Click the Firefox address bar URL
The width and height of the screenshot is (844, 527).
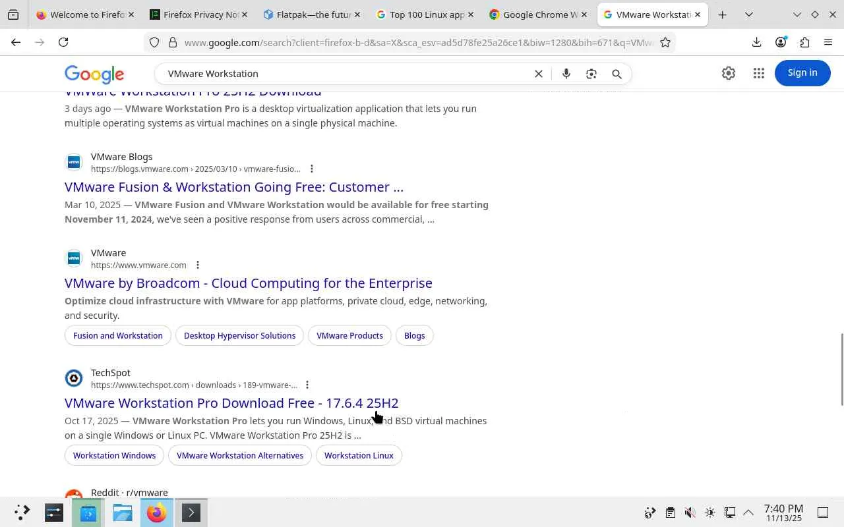419,43
